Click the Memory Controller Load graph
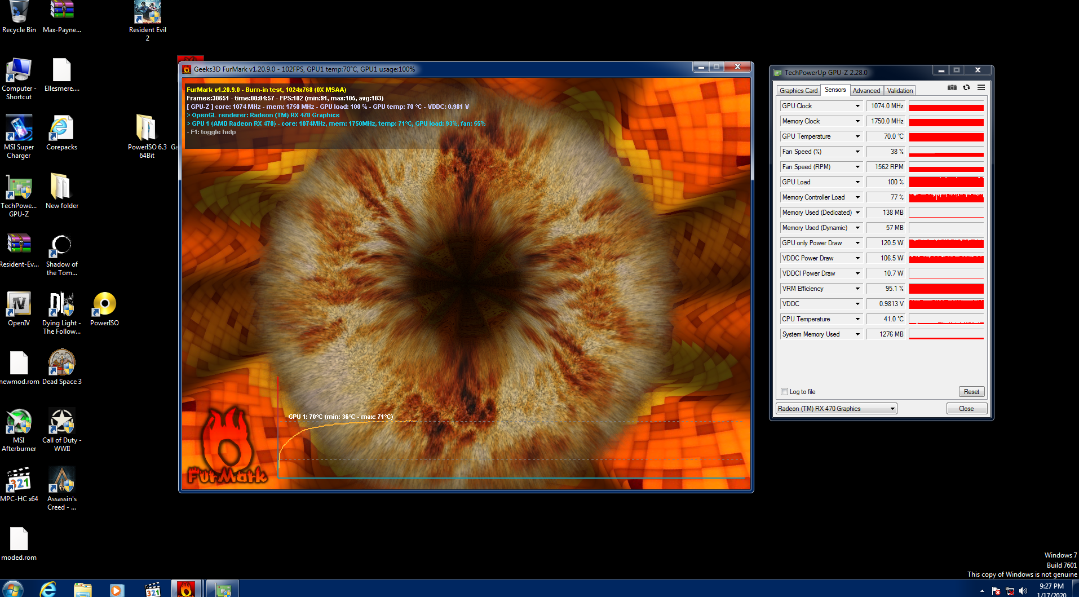 coord(946,197)
